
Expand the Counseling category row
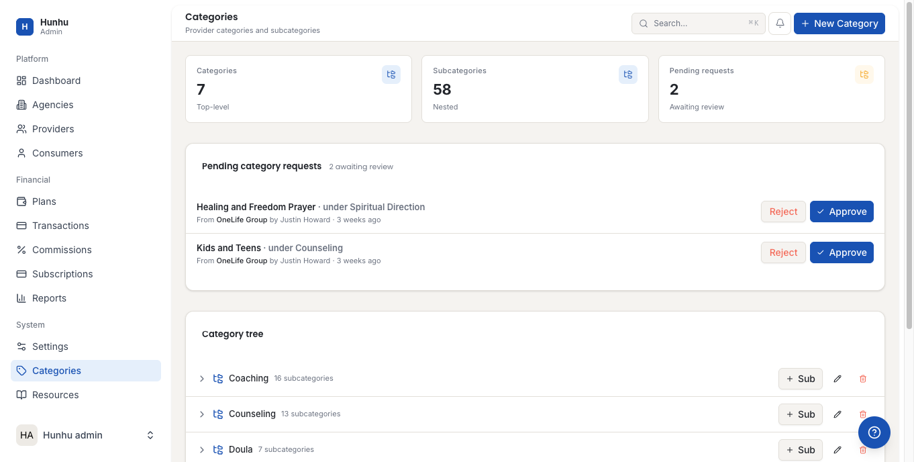201,414
